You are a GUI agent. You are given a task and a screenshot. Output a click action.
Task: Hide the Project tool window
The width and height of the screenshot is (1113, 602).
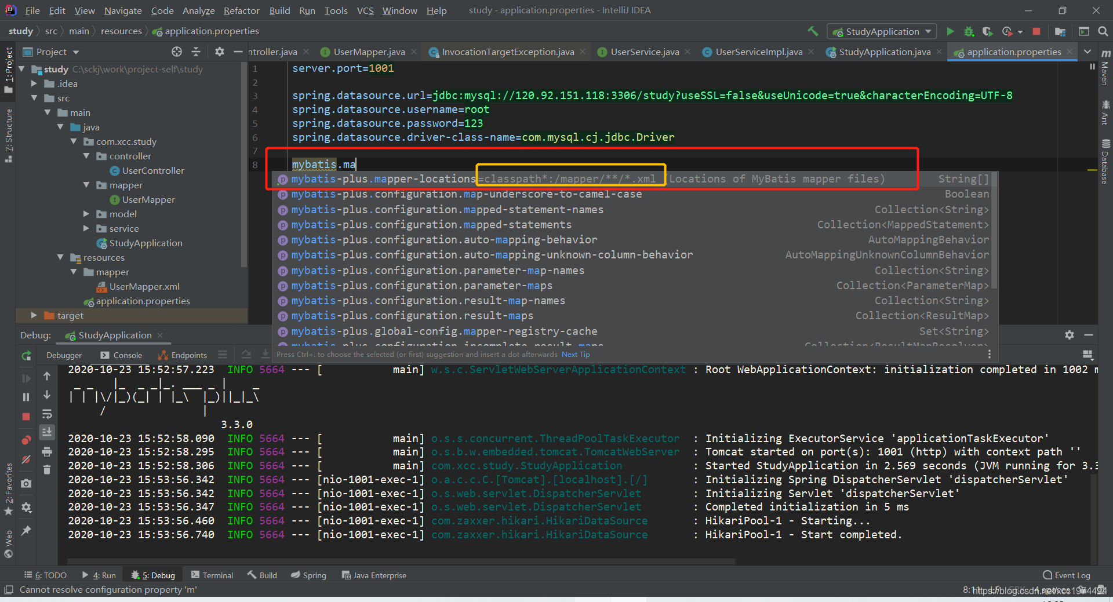[x=238, y=52]
